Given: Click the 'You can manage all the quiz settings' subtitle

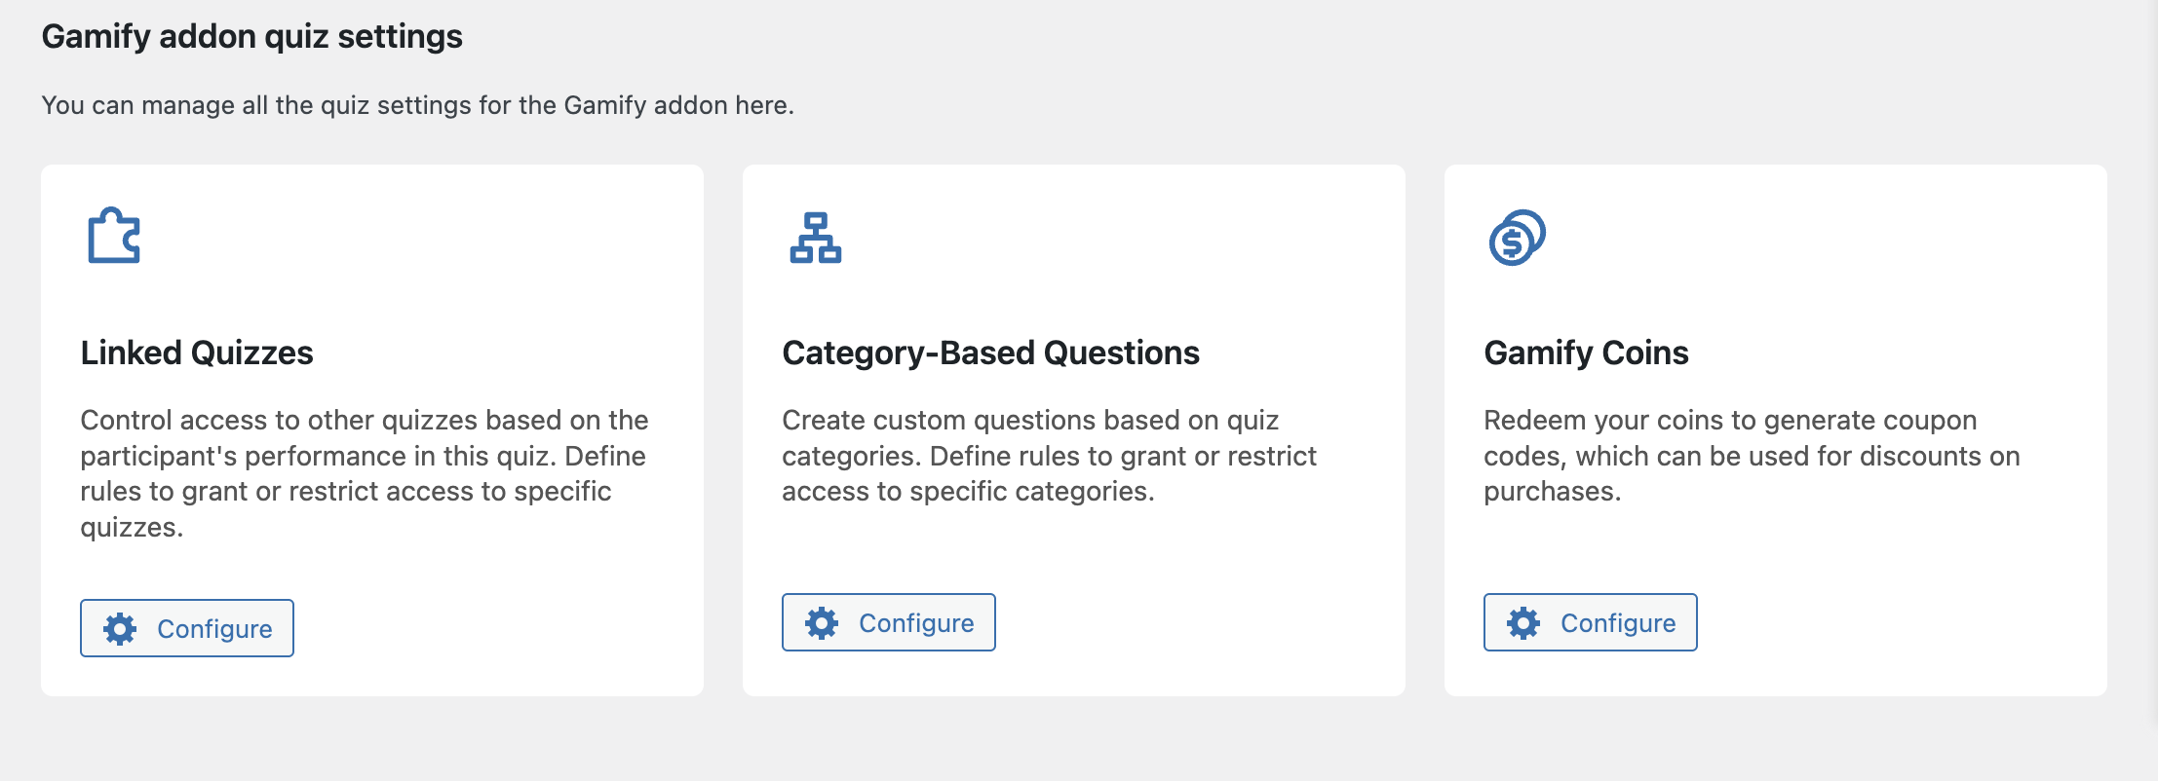Looking at the screenshot, I should tap(418, 105).
